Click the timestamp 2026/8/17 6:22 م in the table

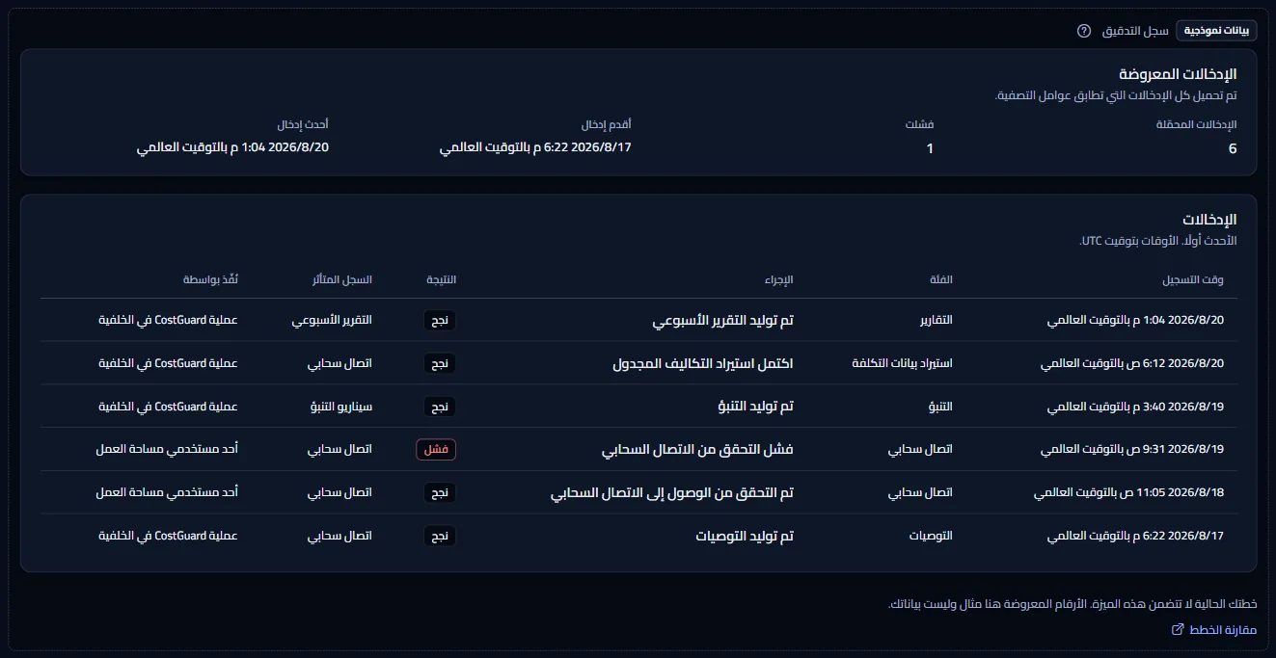click(1135, 536)
